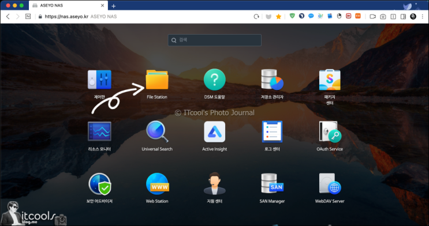Open the Control Panel (제어판) app
The height and width of the screenshot is (226, 429).
click(99, 80)
